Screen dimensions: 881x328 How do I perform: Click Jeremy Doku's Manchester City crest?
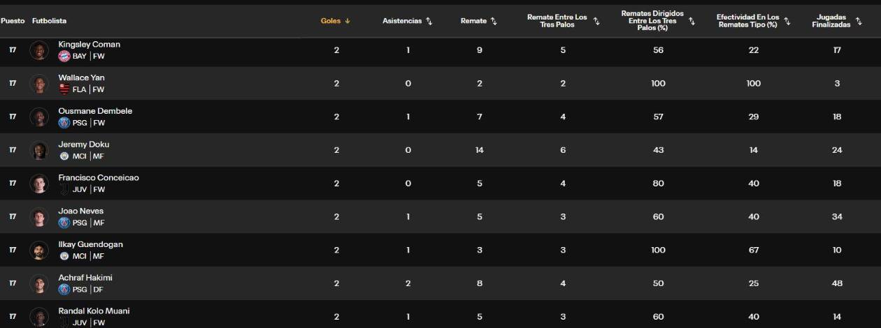tap(64, 156)
